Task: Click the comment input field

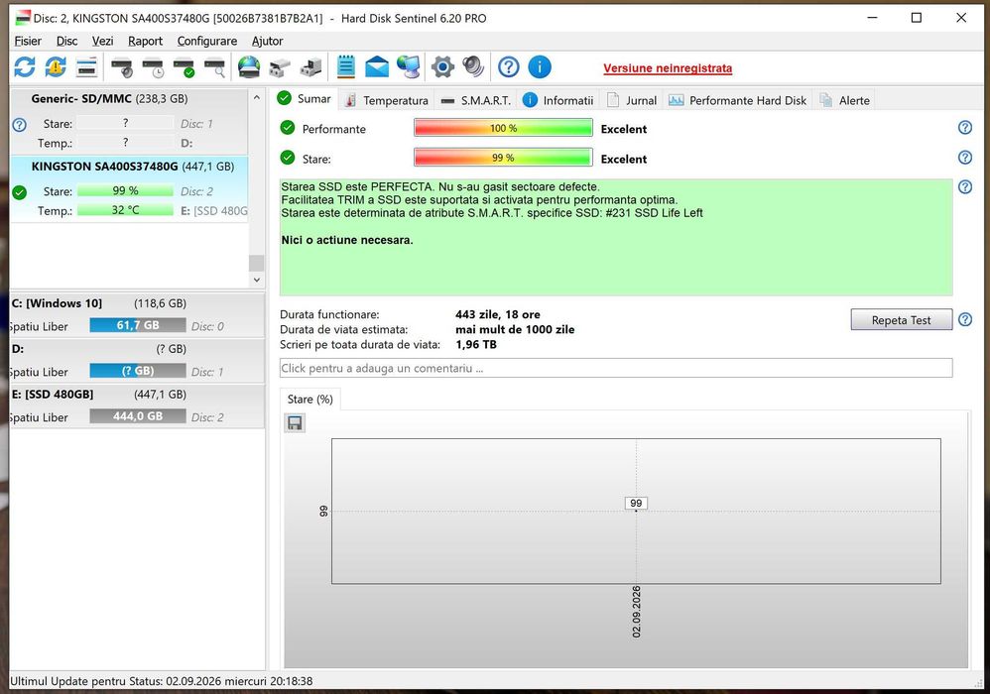Action: pos(616,369)
